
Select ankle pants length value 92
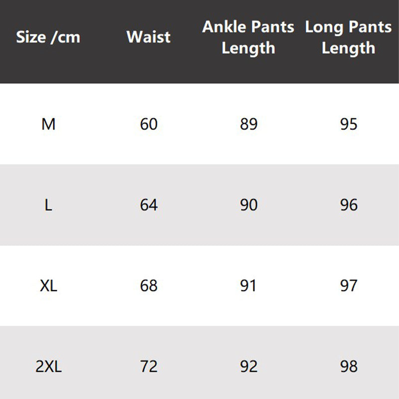(x=248, y=367)
